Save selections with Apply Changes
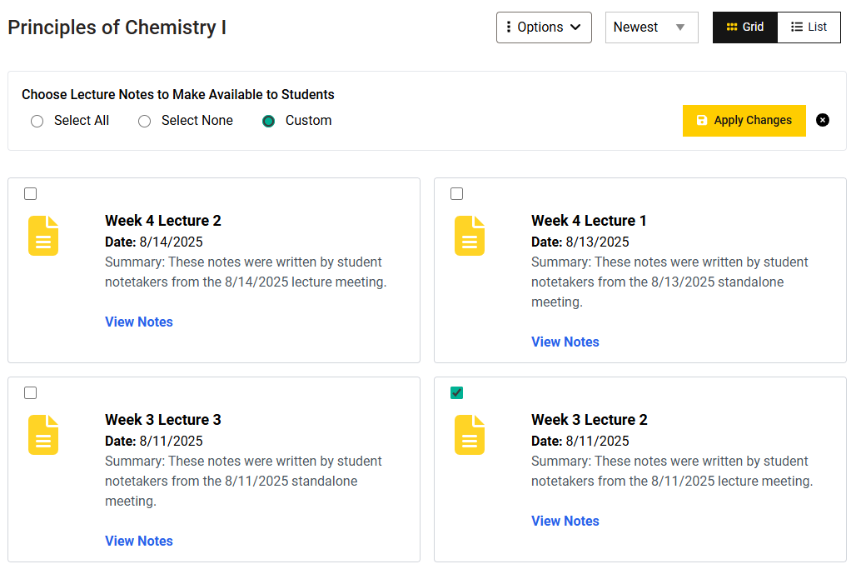Image resolution: width=856 pixels, height=569 pixels. pyautogui.click(x=744, y=121)
